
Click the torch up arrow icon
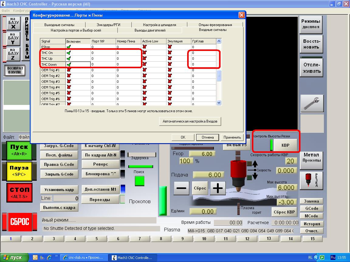coord(255,164)
